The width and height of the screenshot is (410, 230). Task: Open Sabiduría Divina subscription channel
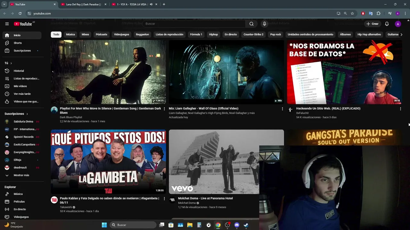(x=22, y=121)
